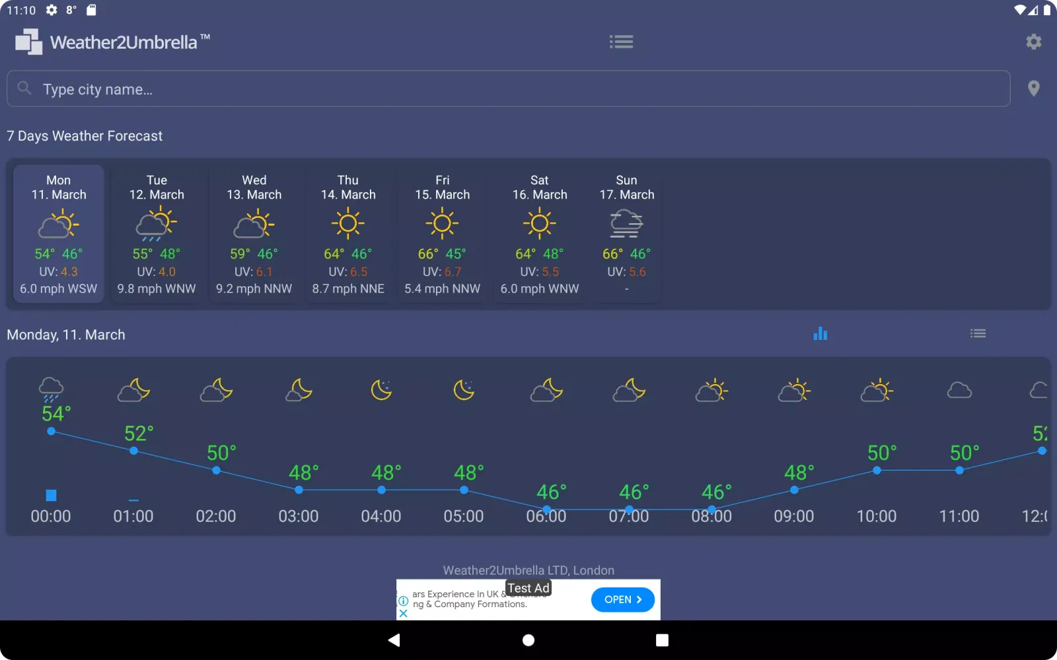1057x660 pixels.
Task: Tap the location pin icon
Action: tap(1034, 88)
